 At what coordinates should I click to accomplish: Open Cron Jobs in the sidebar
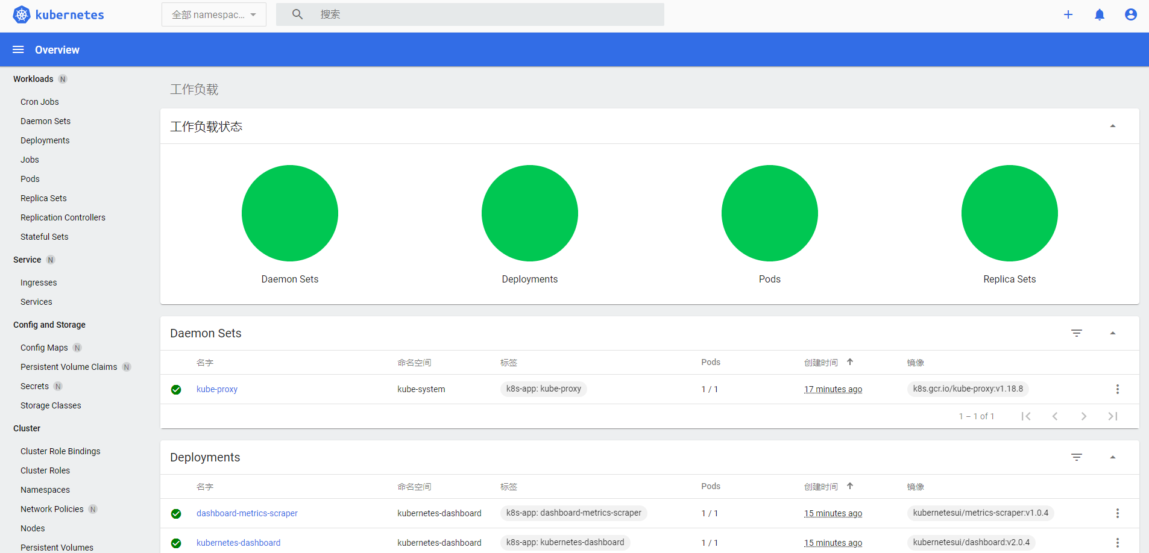pyautogui.click(x=40, y=102)
